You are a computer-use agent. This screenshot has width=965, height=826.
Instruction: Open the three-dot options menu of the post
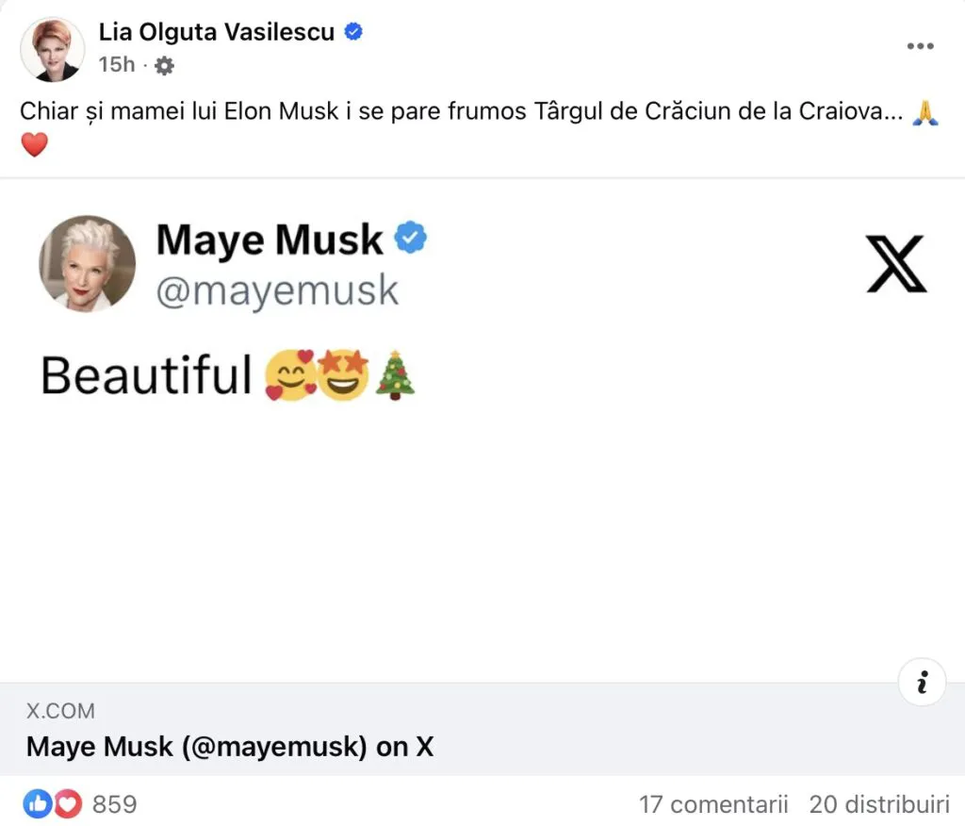click(921, 44)
